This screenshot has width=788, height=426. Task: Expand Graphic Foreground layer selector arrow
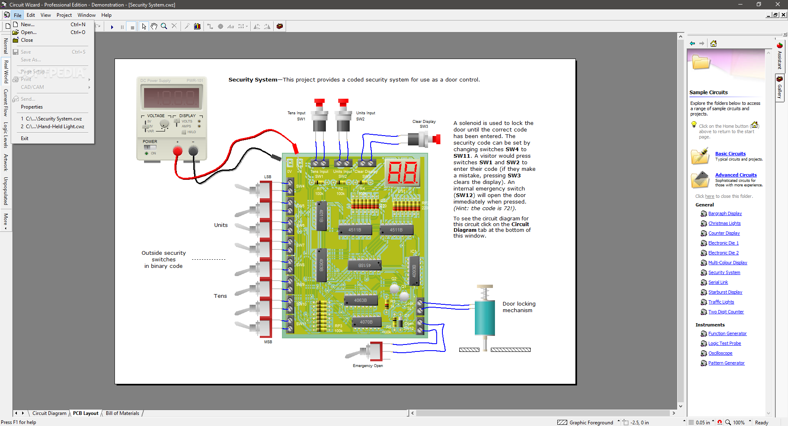point(619,421)
